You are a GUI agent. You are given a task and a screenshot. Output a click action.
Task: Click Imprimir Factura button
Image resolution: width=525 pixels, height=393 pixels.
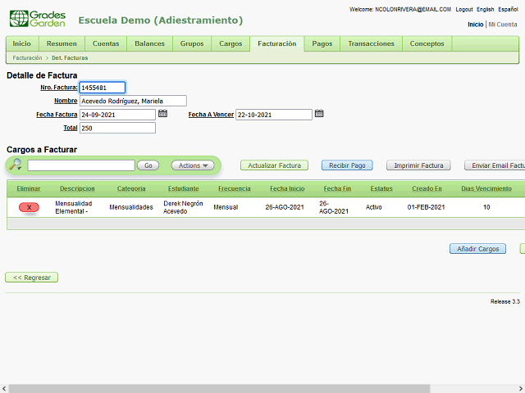click(x=418, y=165)
